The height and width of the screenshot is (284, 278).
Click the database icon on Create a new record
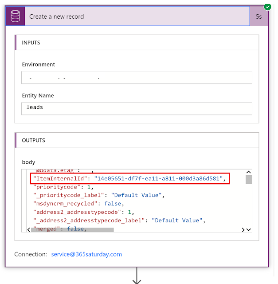[15, 16]
